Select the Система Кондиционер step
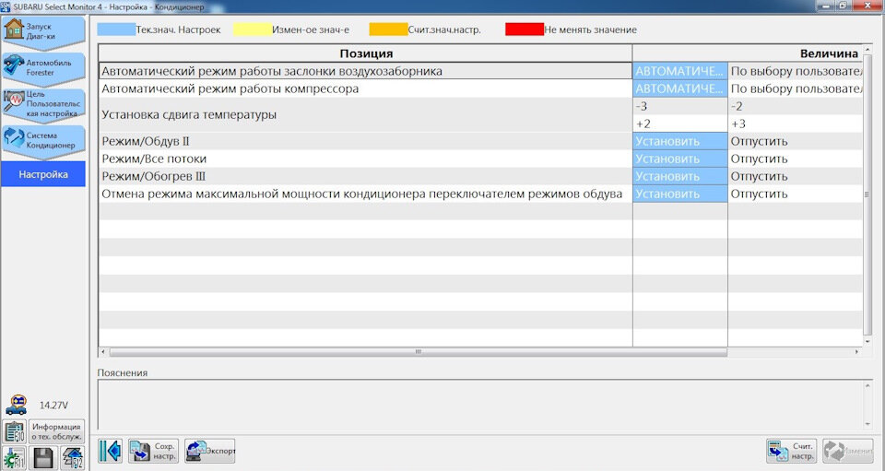Viewport: 885px width, 471px height. (43, 141)
